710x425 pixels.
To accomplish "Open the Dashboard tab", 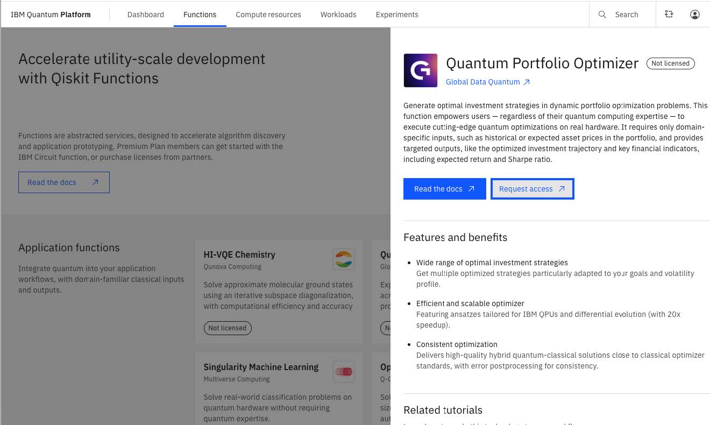I will [x=146, y=15].
